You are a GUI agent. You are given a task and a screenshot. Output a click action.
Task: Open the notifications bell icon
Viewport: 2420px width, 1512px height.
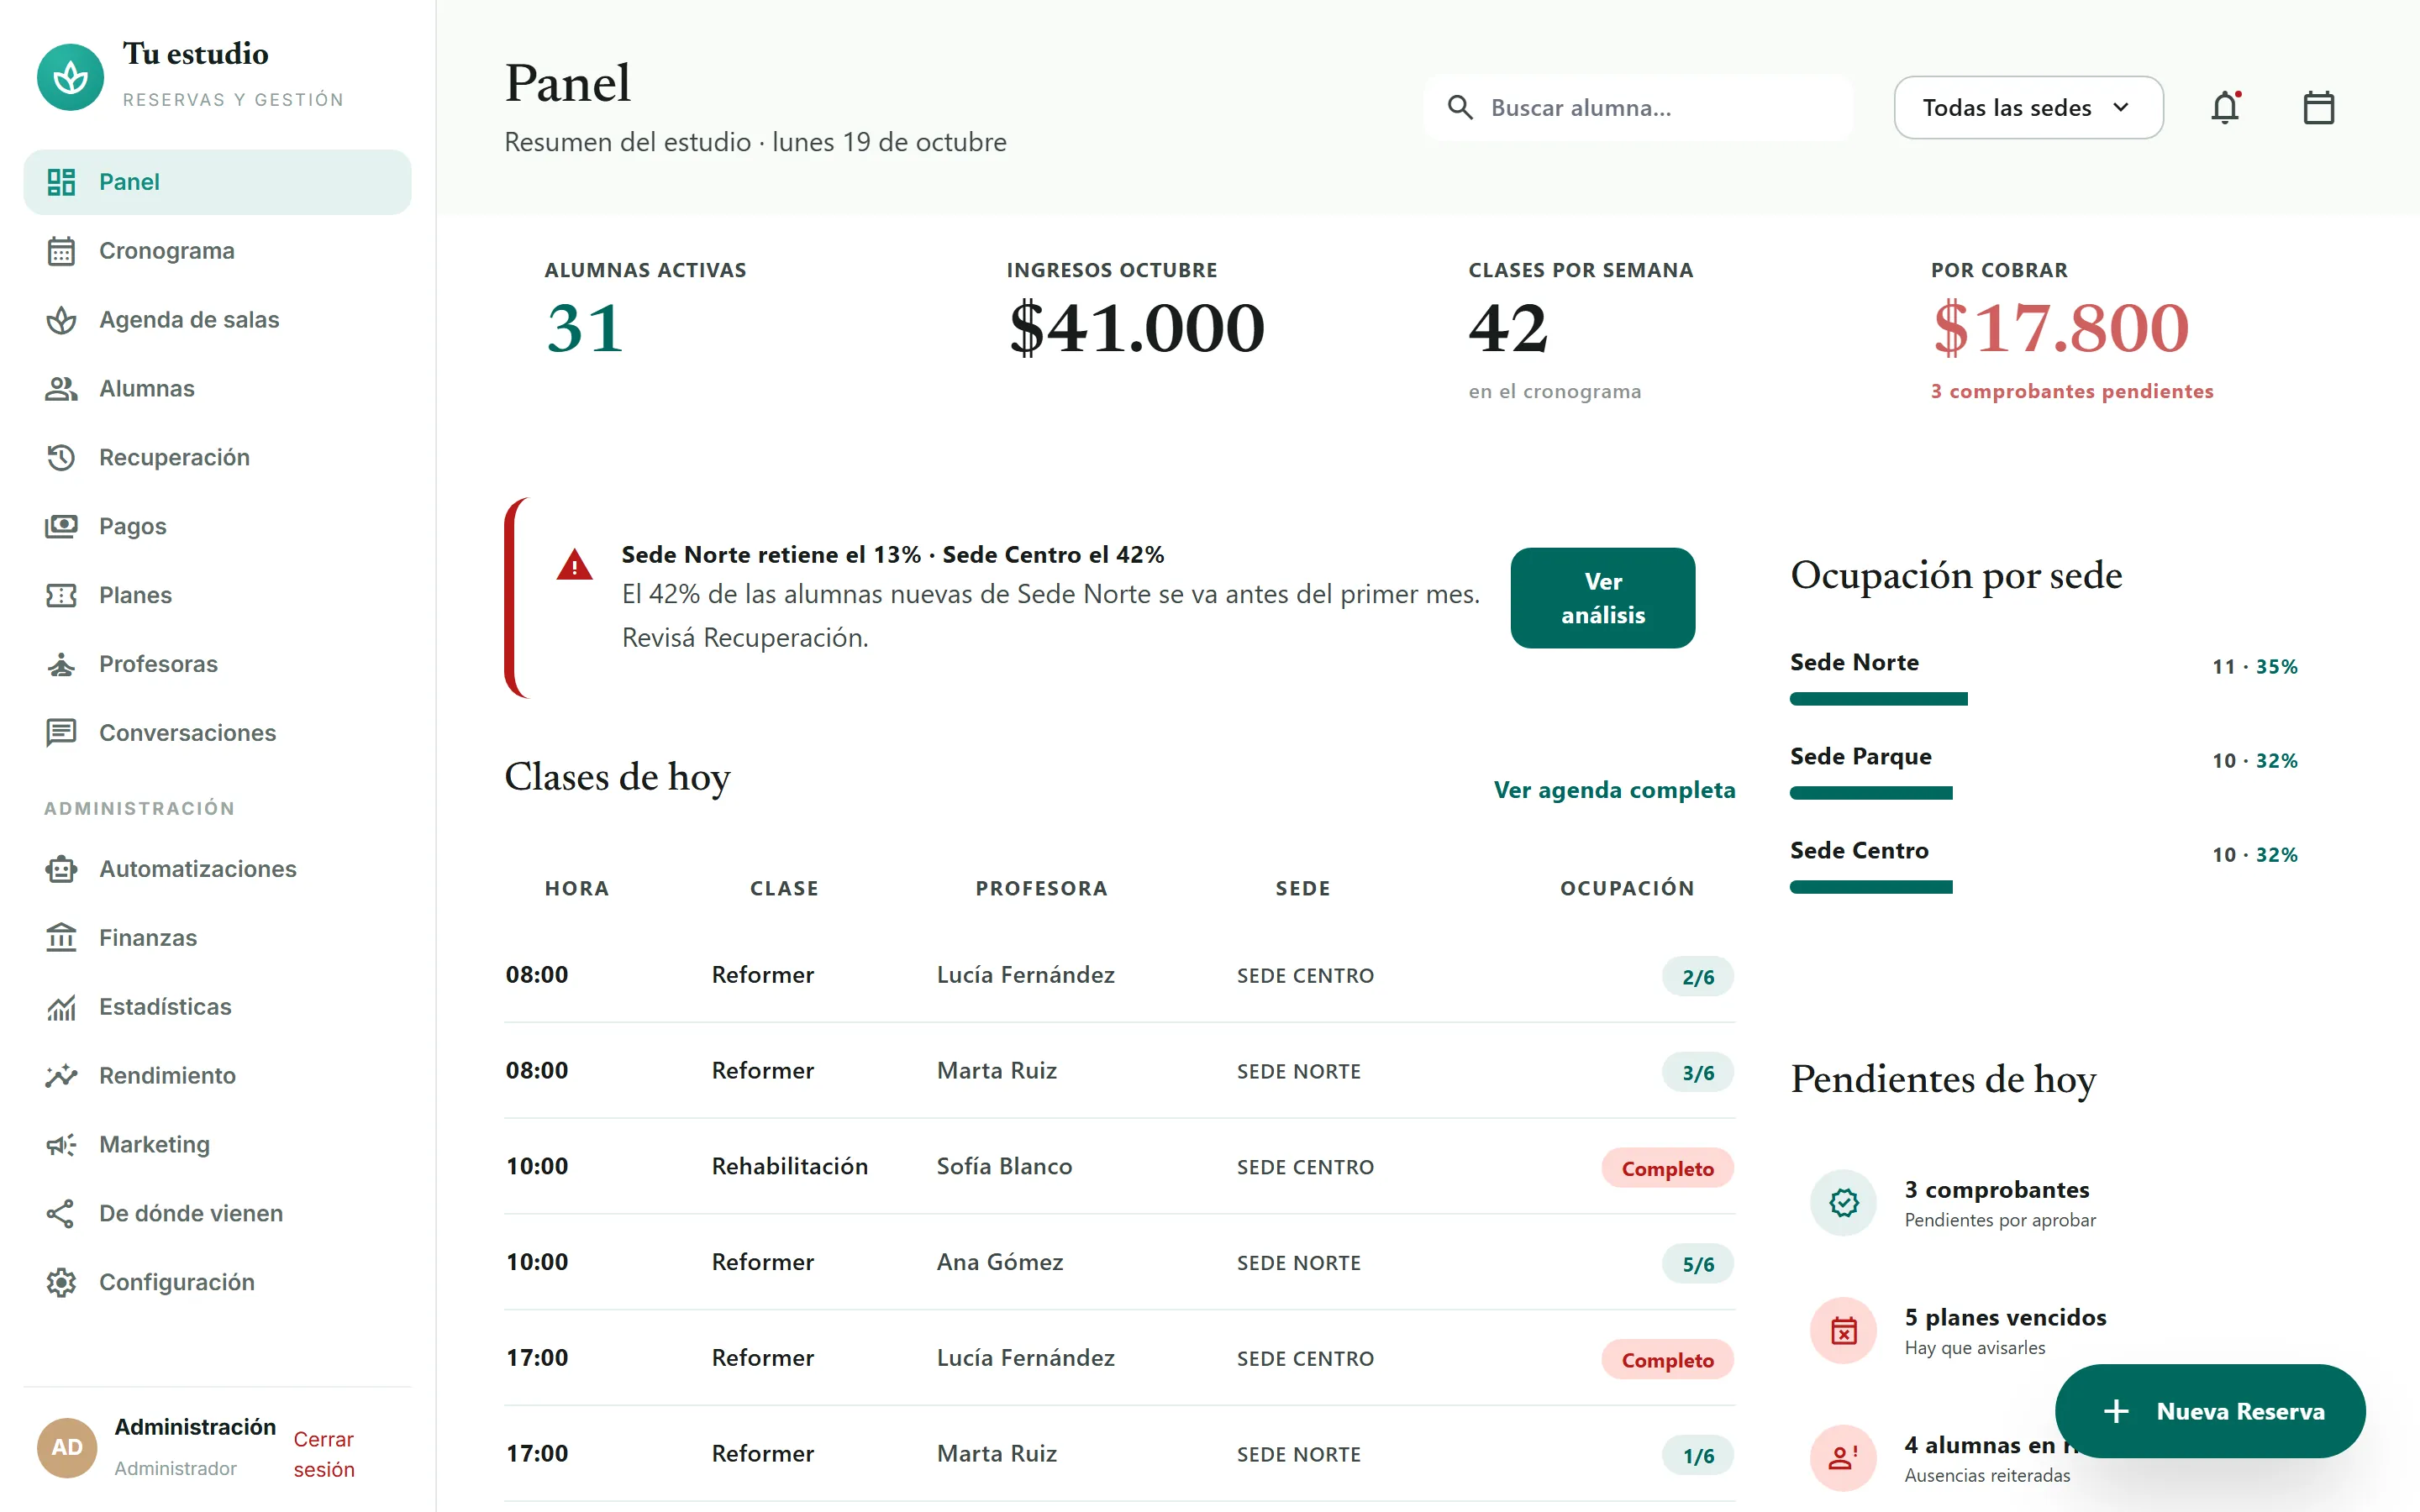coord(2225,107)
